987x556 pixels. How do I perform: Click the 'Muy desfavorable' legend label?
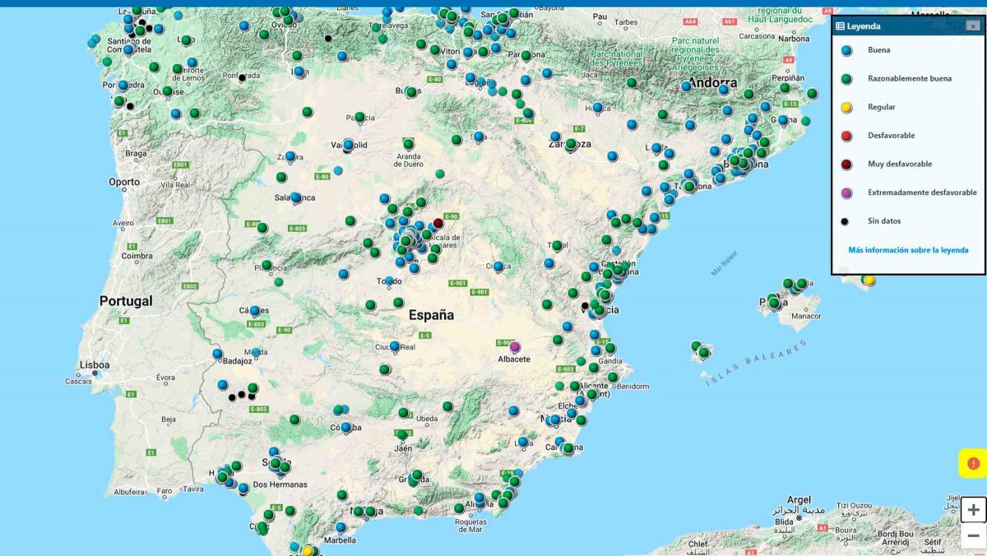(900, 164)
